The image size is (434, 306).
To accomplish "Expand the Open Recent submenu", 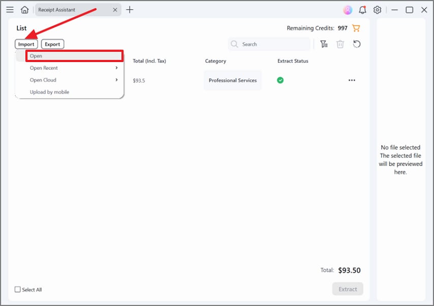I will tap(44, 68).
